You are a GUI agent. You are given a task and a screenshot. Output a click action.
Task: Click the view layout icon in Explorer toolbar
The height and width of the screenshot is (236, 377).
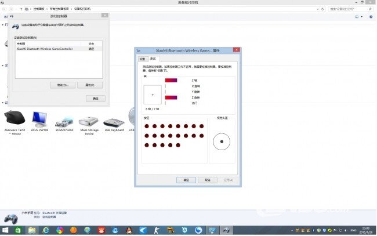tap(357, 17)
